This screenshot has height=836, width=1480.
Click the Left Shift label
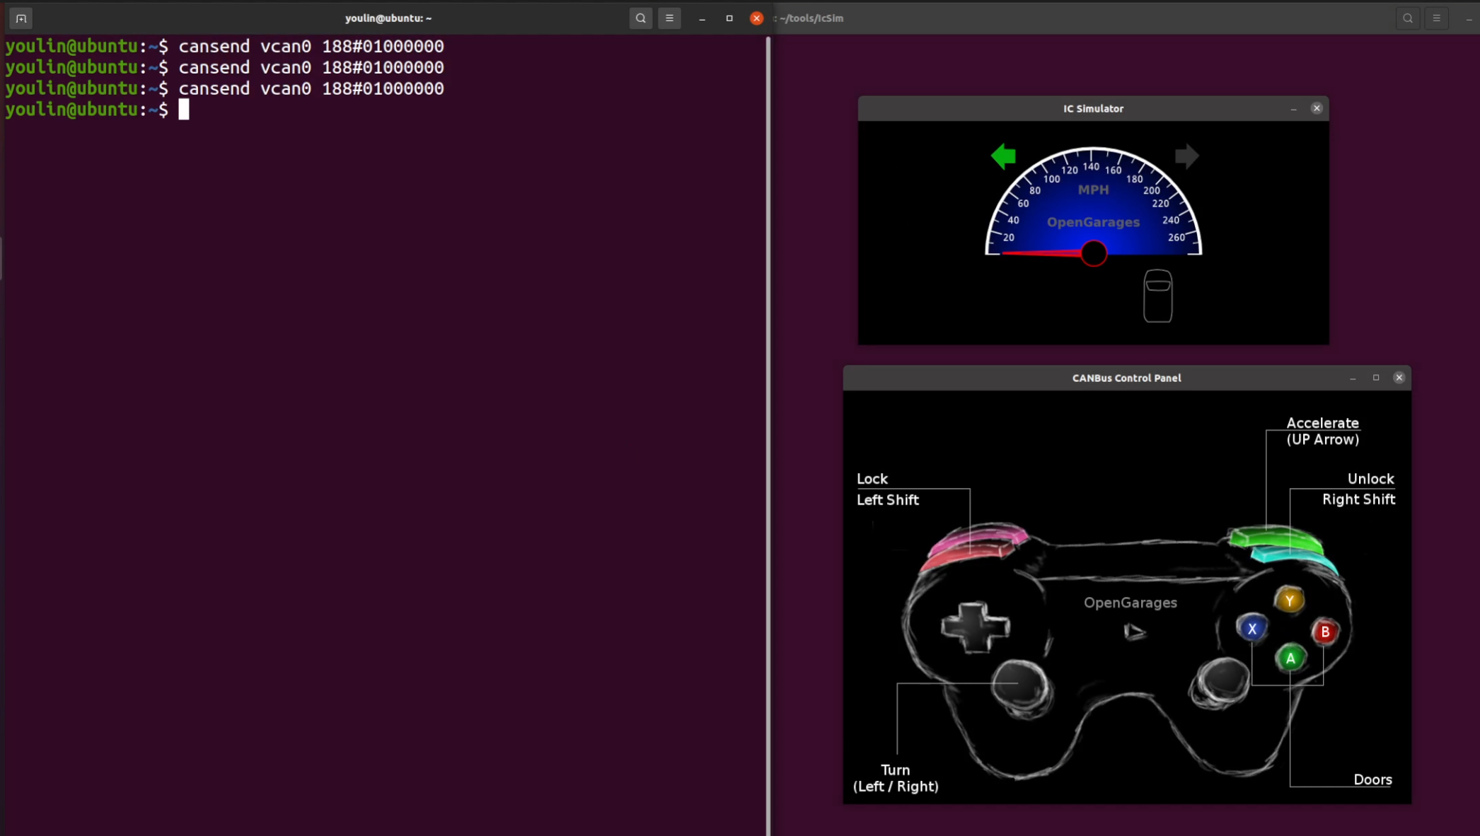(x=887, y=500)
